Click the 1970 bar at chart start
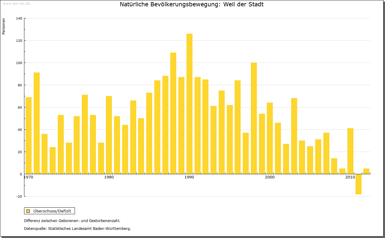Screen dimensions: 385x238 pos(29,135)
